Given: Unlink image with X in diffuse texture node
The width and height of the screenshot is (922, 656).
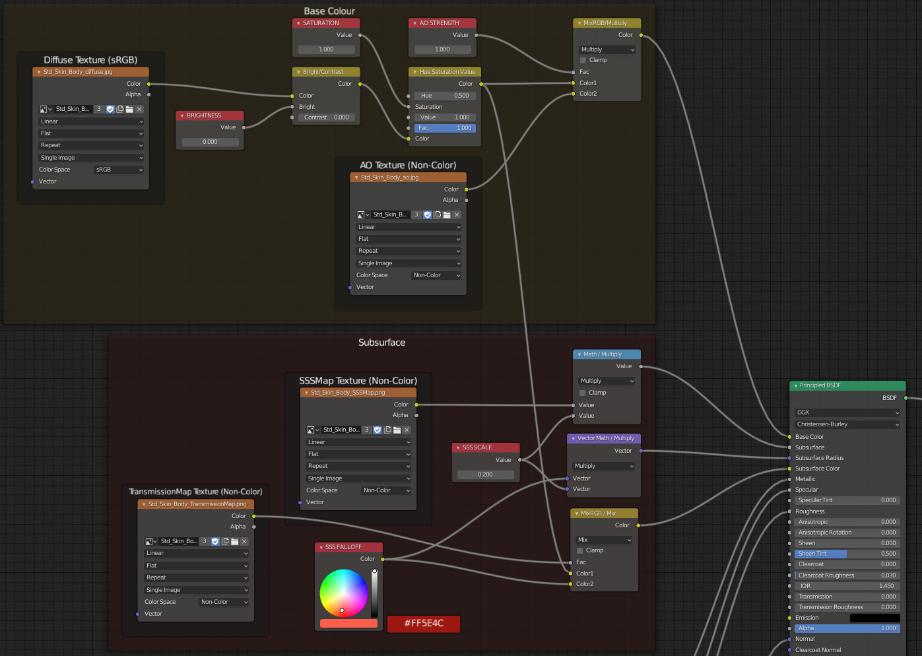Looking at the screenshot, I should (x=139, y=109).
